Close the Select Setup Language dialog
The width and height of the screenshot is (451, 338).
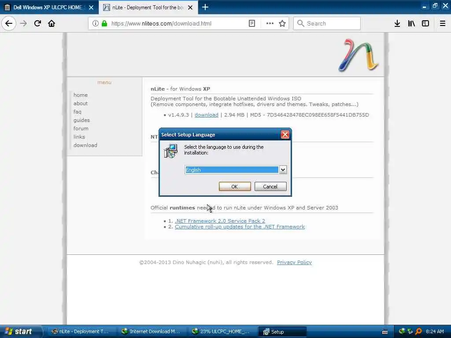285,135
